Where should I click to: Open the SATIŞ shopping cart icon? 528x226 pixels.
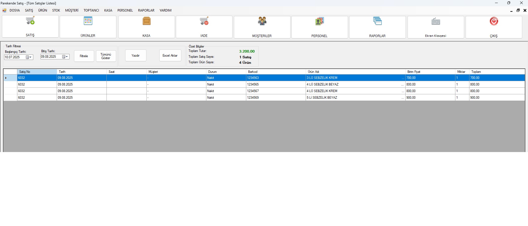click(x=30, y=21)
